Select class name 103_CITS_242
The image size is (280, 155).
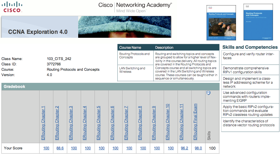click(x=59, y=59)
